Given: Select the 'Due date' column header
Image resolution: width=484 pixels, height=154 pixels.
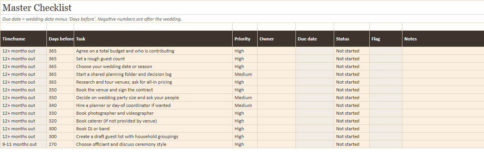Looking at the screenshot, I should (x=315, y=39).
